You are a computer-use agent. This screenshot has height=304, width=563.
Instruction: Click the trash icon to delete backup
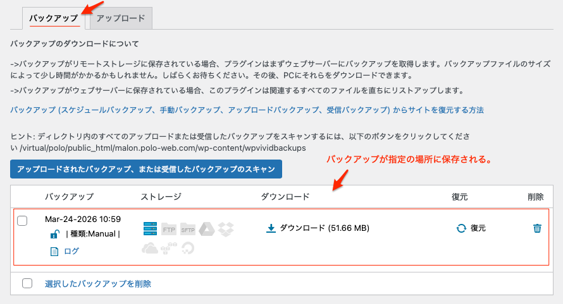tap(537, 228)
